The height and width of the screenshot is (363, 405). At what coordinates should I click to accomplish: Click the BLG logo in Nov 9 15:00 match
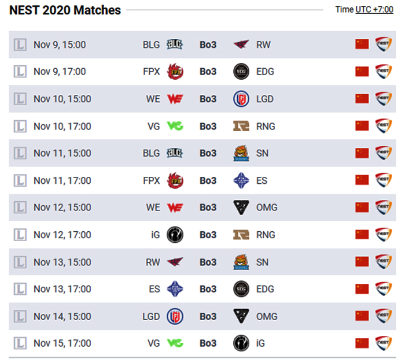175,45
